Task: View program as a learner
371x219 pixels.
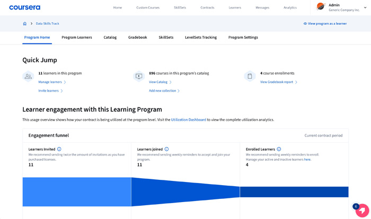Action: pos(325,24)
